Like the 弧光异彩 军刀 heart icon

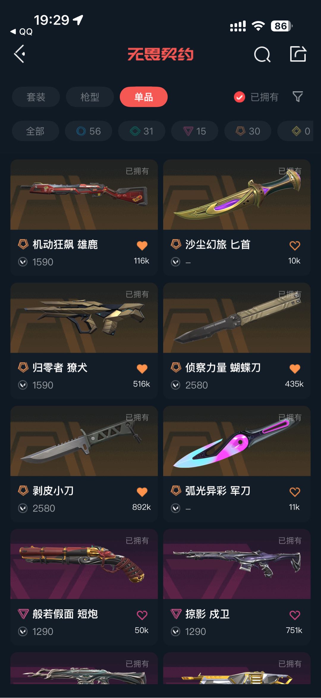pyautogui.click(x=295, y=492)
